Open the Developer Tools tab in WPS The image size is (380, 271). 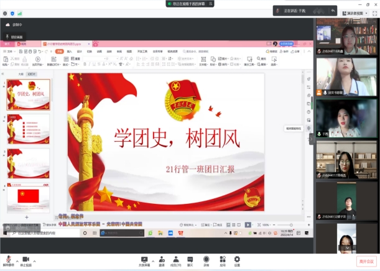tap(142, 52)
